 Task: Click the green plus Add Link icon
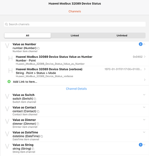pyautogui.click(x=9, y=82)
